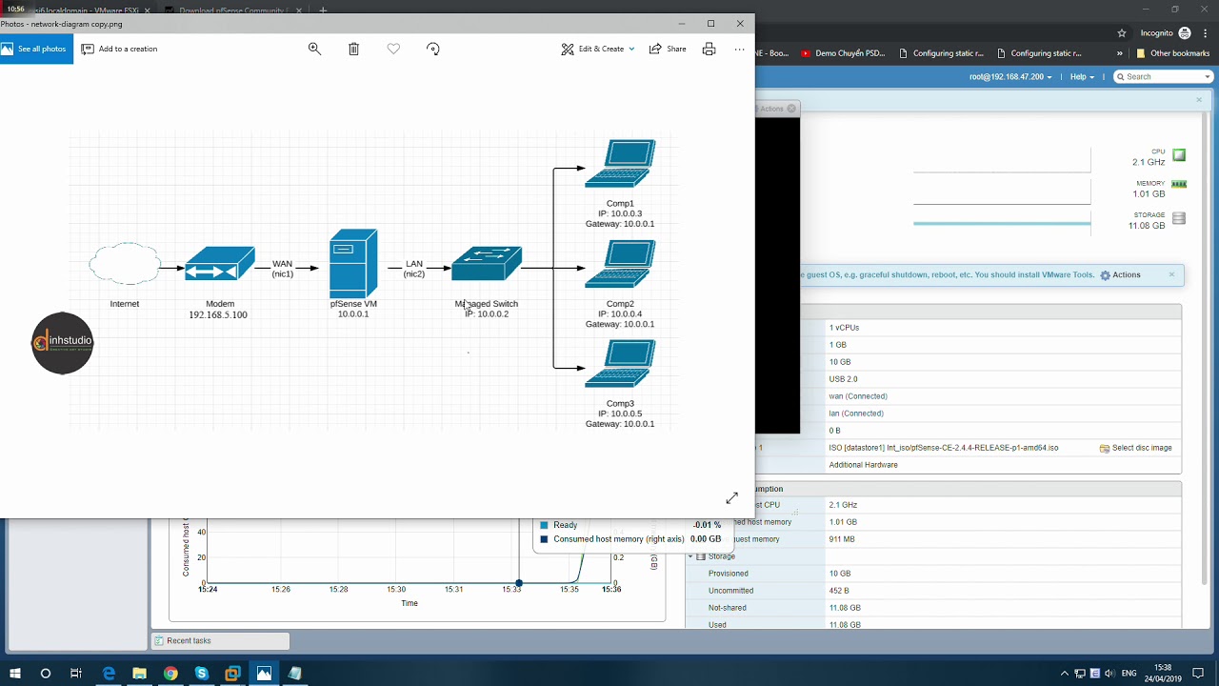Open the Help dropdown in ESXi
The width and height of the screenshot is (1219, 686).
(x=1082, y=76)
